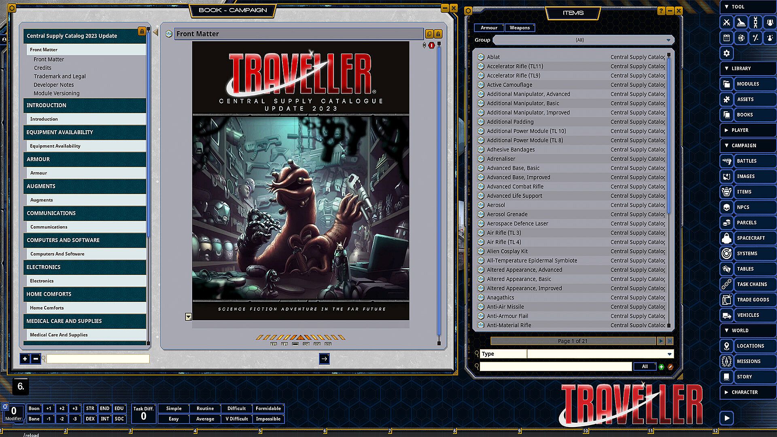Click the plus/minus modifiers tool icon
This screenshot has width=777, height=437.
pos(756,38)
